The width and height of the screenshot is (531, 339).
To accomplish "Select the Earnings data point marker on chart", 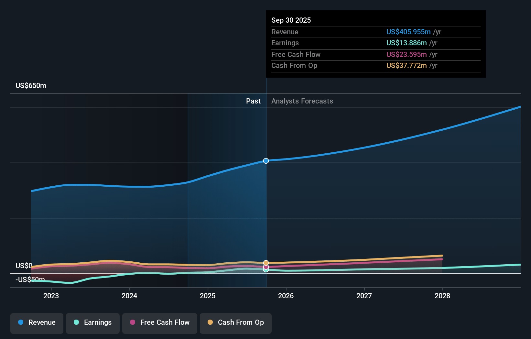I will pyautogui.click(x=266, y=270).
